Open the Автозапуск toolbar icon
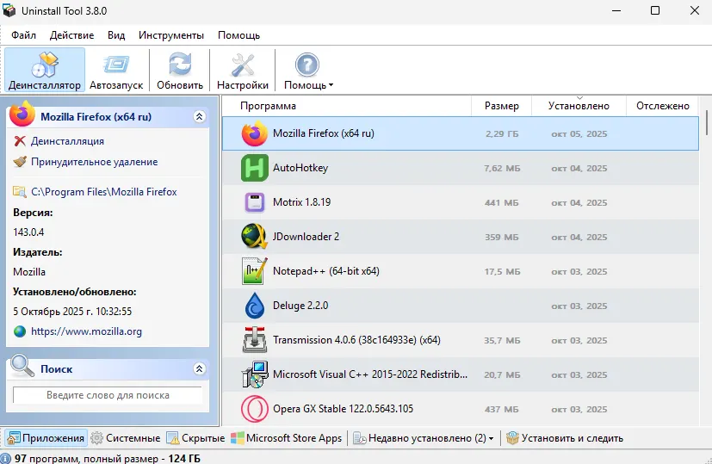Viewport: 712px width, 464px height. pyautogui.click(x=116, y=65)
